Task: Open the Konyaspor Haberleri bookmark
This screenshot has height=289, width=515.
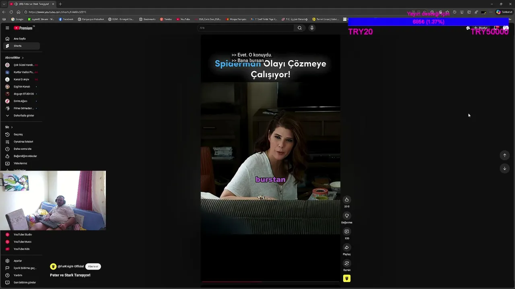Action: (91, 19)
